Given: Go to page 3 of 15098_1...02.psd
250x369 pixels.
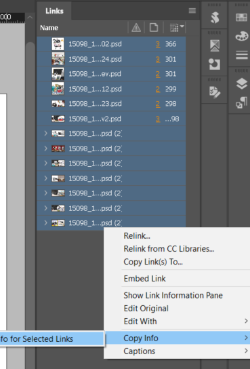Looking at the screenshot, I should [158, 44].
